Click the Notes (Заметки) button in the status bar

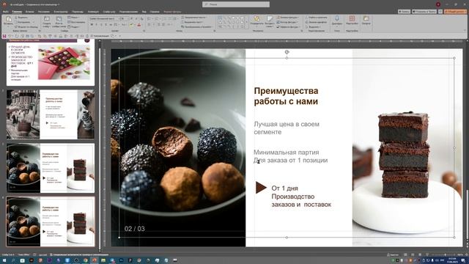click(x=393, y=254)
